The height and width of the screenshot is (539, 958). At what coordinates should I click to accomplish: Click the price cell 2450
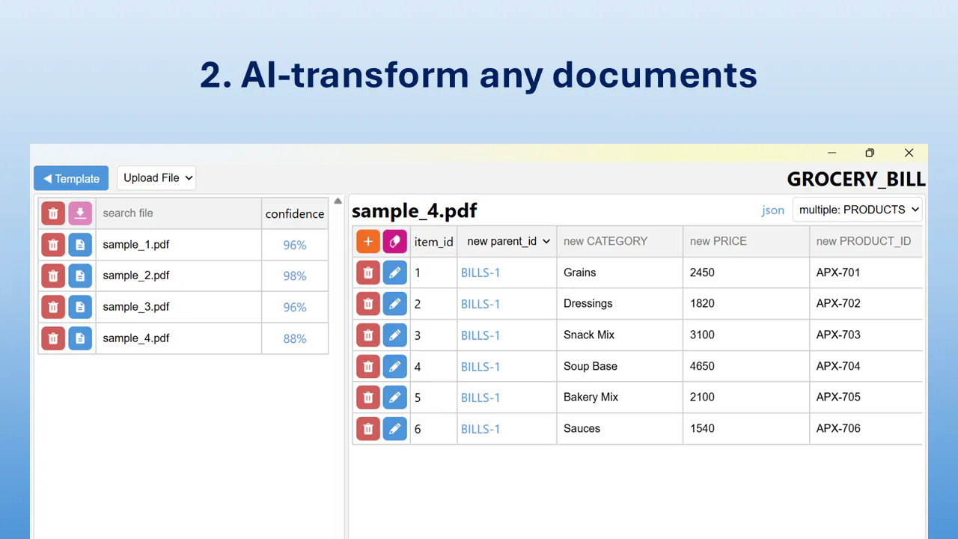click(x=747, y=272)
